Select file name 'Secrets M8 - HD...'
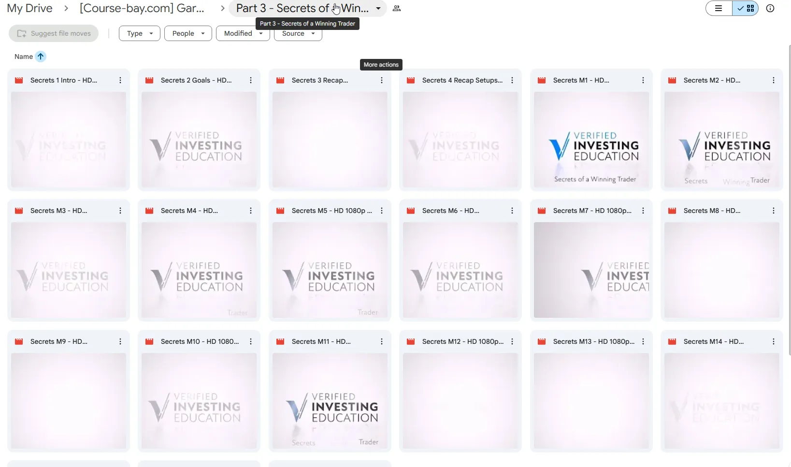This screenshot has height=467, width=791. [x=712, y=211]
